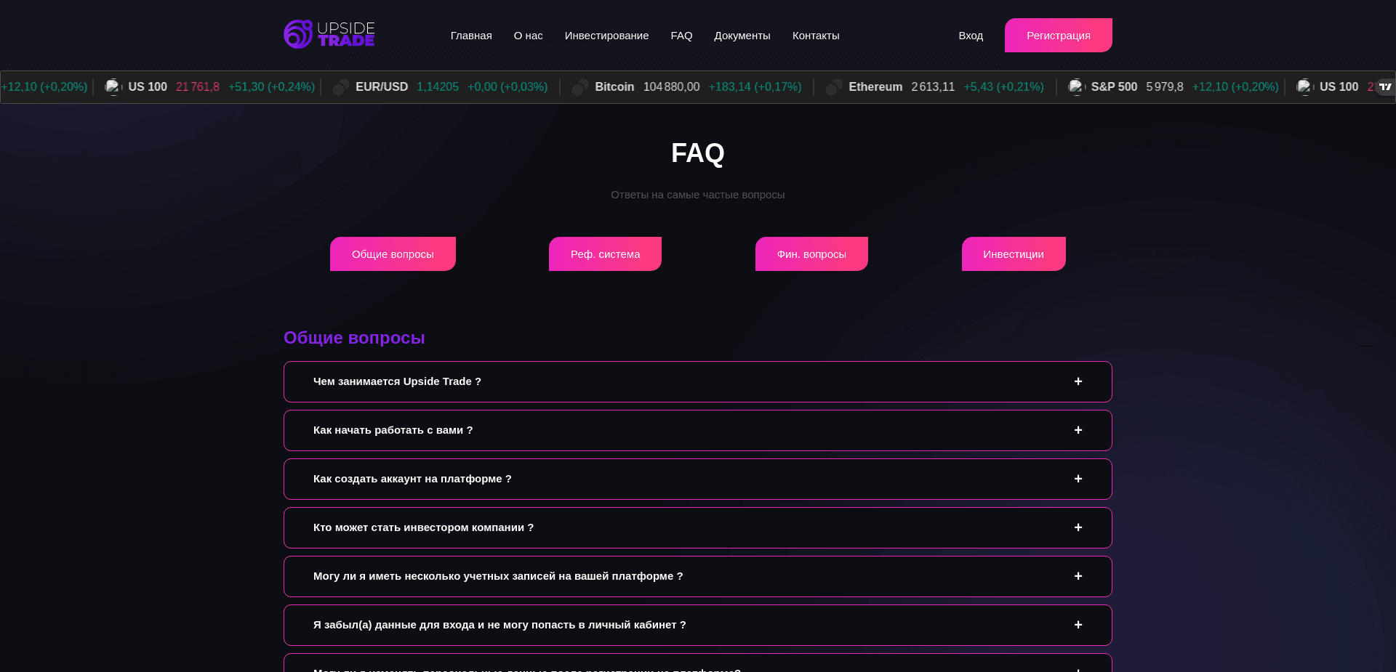The height and width of the screenshot is (672, 1396).
Task: Select the "О нас" navigation item
Action: [x=528, y=36]
